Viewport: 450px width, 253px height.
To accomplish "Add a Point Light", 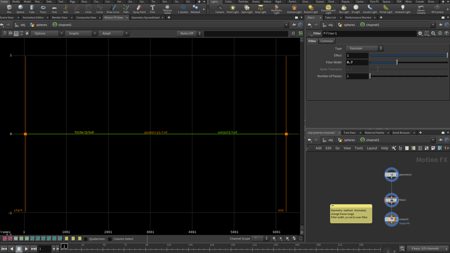I will coord(232,9).
